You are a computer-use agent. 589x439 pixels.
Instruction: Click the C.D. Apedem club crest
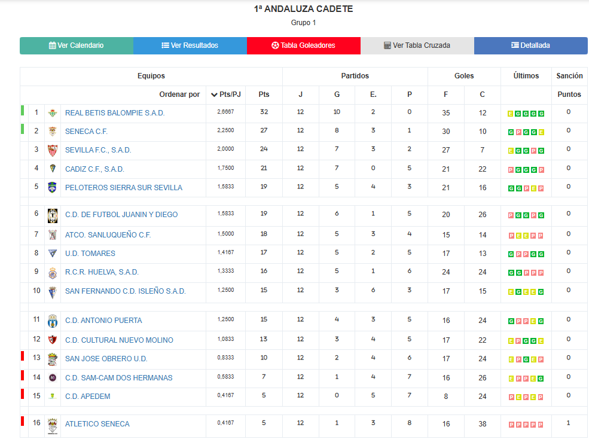(x=53, y=396)
